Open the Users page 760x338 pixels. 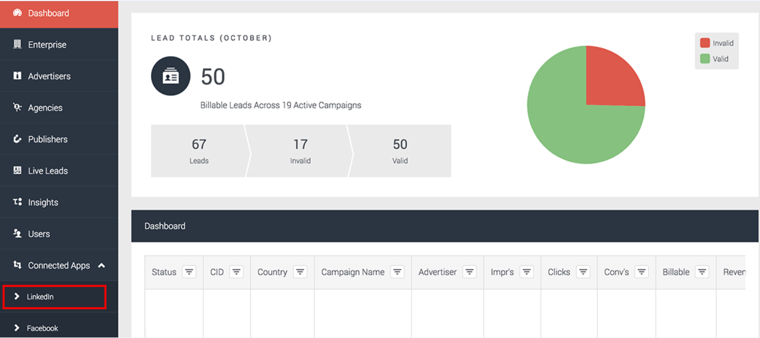[x=59, y=233]
